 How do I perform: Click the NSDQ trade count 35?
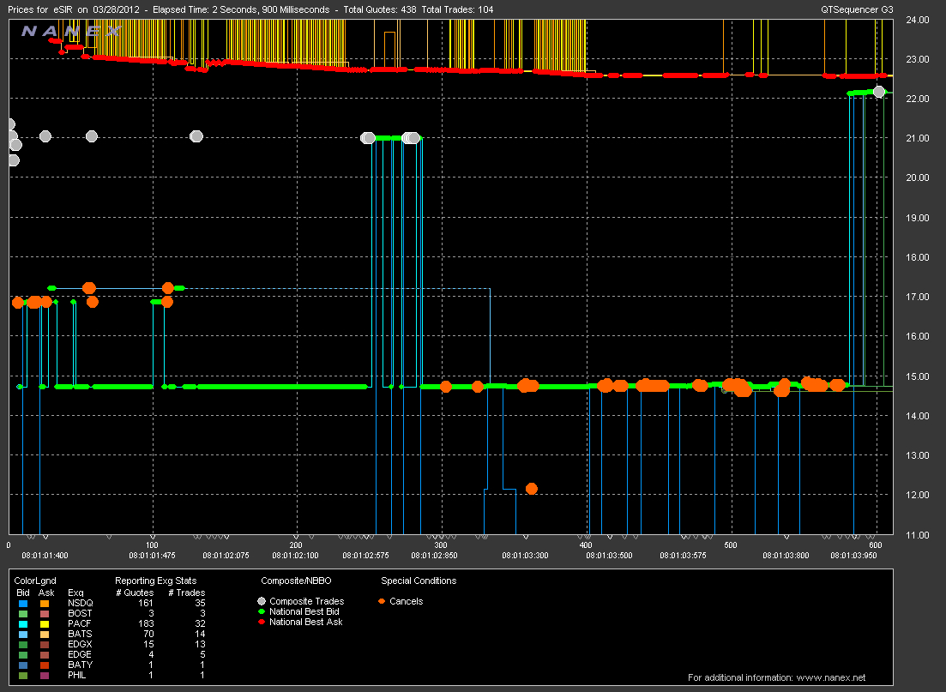pyautogui.click(x=200, y=604)
